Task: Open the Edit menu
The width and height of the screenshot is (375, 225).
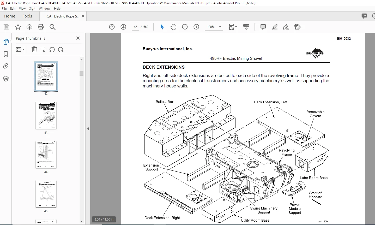Action: coord(13,9)
